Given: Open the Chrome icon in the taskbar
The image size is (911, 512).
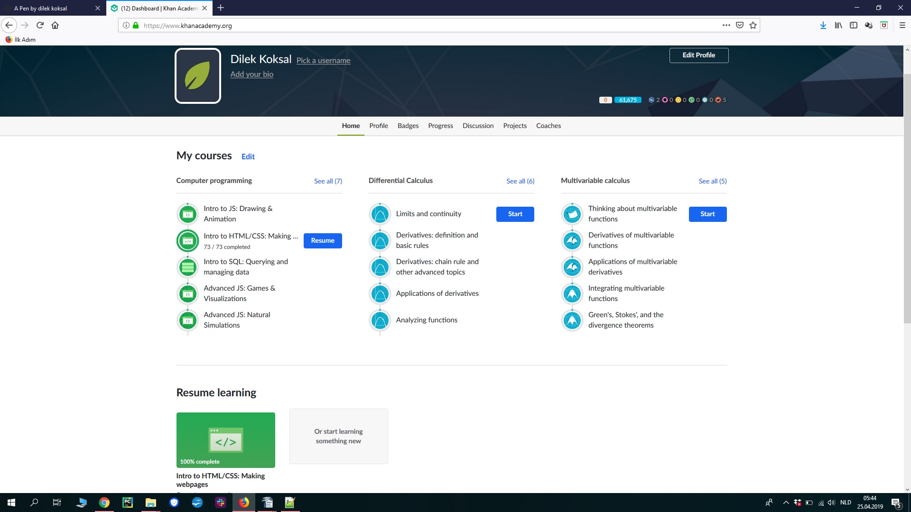Looking at the screenshot, I should click(x=104, y=503).
